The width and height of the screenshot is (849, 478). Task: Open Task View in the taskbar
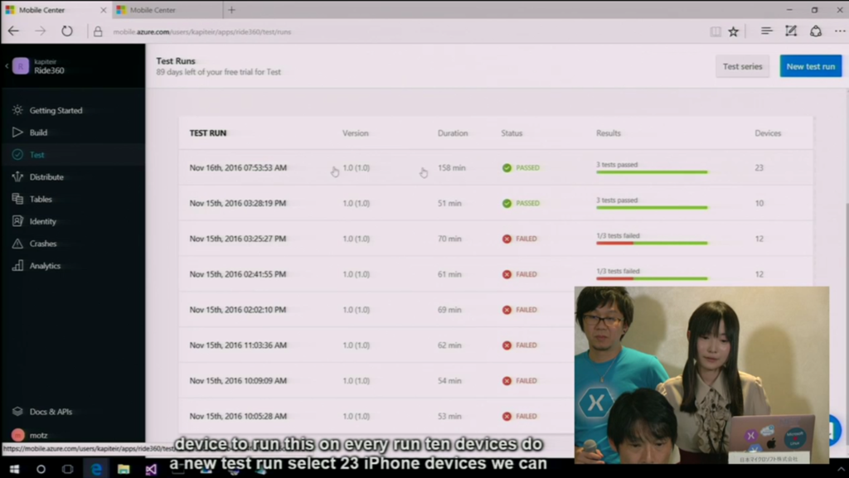pyautogui.click(x=68, y=469)
